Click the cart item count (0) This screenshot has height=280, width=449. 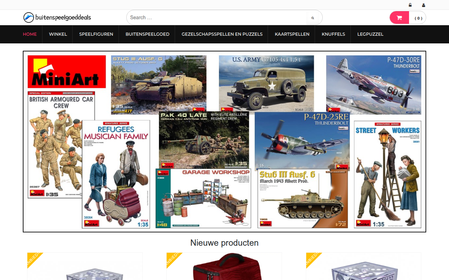click(418, 18)
